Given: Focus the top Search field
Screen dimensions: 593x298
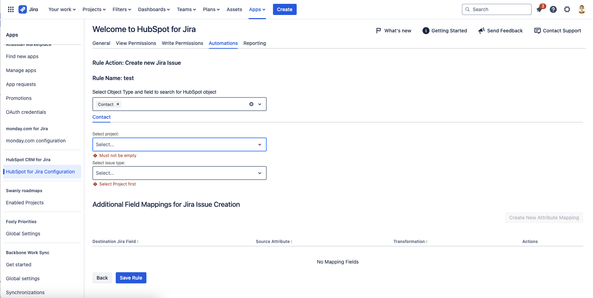Looking at the screenshot, I should pyautogui.click(x=496, y=9).
